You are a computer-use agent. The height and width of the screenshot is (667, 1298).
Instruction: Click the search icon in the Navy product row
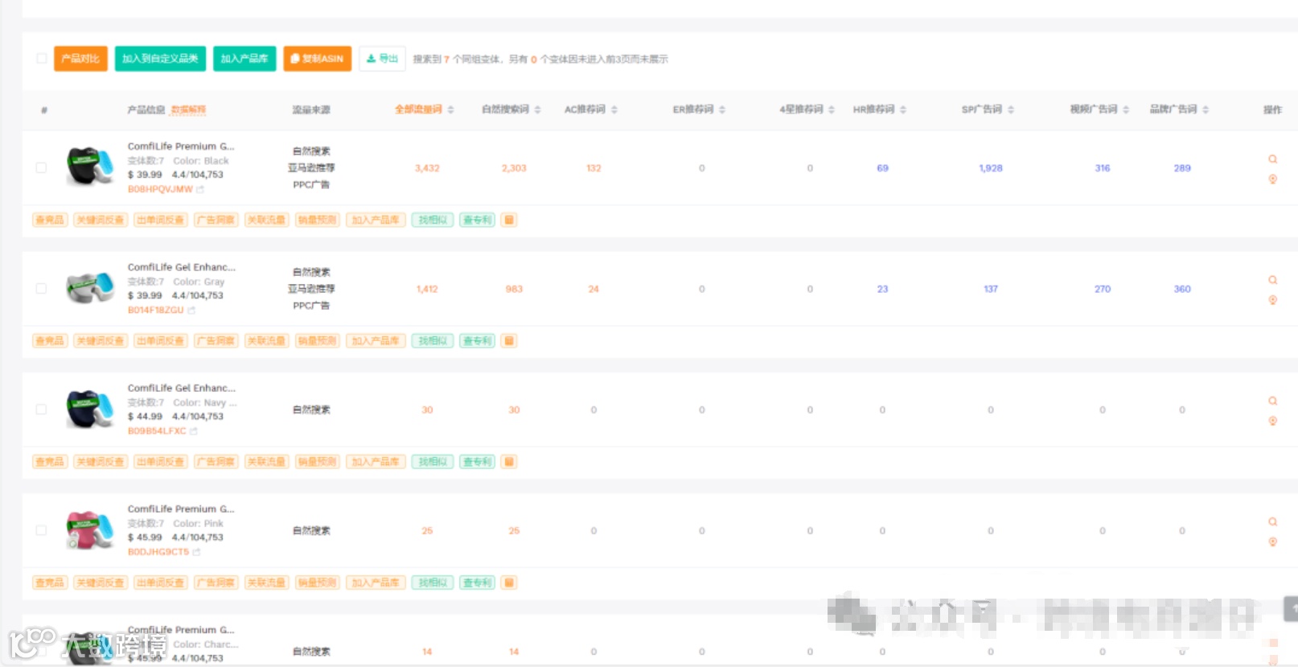pyautogui.click(x=1272, y=401)
